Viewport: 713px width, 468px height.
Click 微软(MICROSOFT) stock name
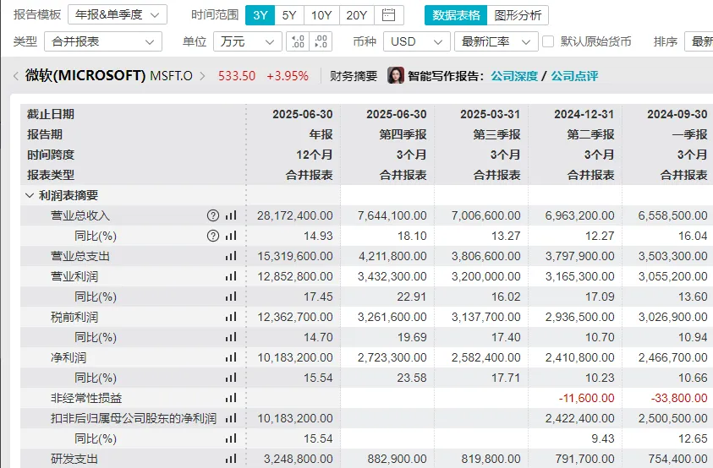[85, 75]
